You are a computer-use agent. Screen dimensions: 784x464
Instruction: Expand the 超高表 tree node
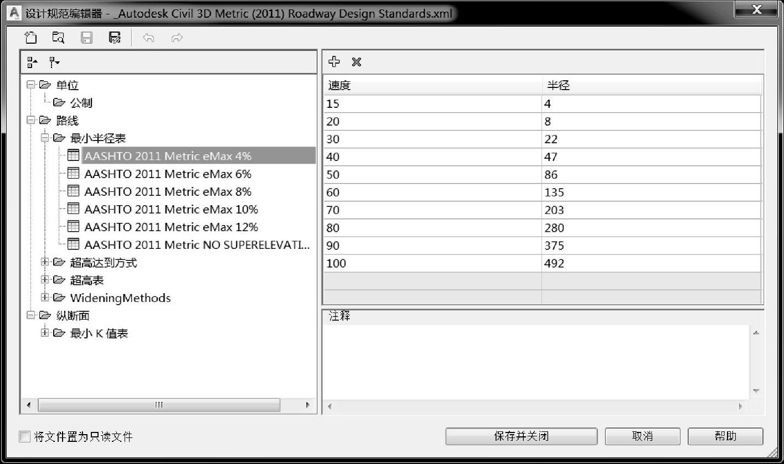45,280
